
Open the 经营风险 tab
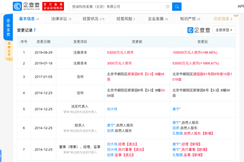(x=126, y=19)
